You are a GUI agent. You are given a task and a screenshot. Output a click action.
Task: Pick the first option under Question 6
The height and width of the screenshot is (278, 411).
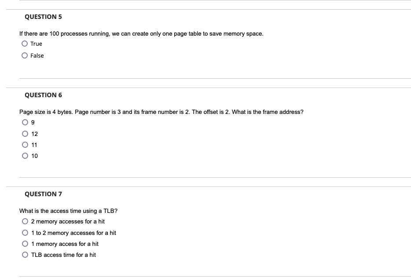coord(25,122)
